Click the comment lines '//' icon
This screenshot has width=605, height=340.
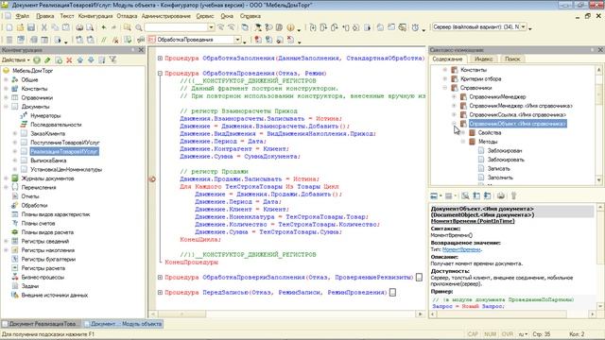[x=104, y=40]
